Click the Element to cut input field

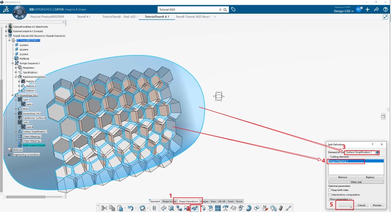click(x=360, y=152)
